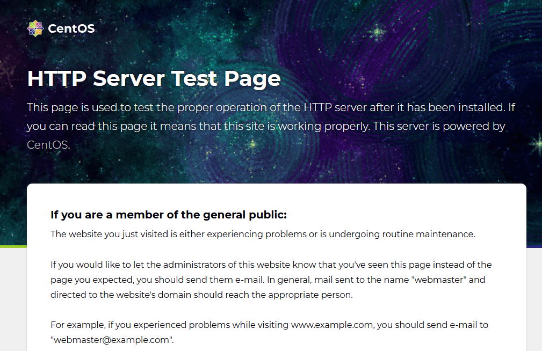Click the line 'directed to the website's domain'
The image size is (542, 351).
[x=201, y=295]
